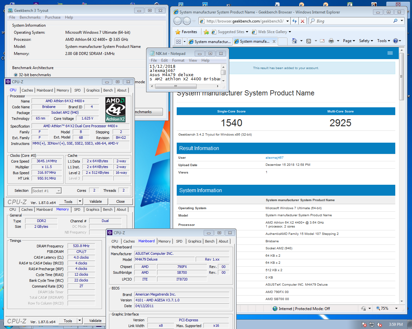Image resolution: width=412 pixels, height=329 pixels.
Task: Open the Graphics tab in CPU-Z Mainboard window
Action: tap(195, 241)
